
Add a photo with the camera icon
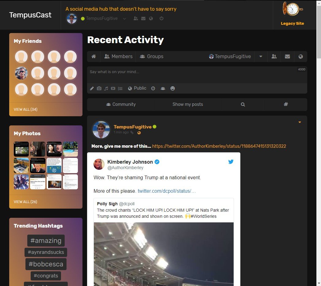tap(99, 88)
